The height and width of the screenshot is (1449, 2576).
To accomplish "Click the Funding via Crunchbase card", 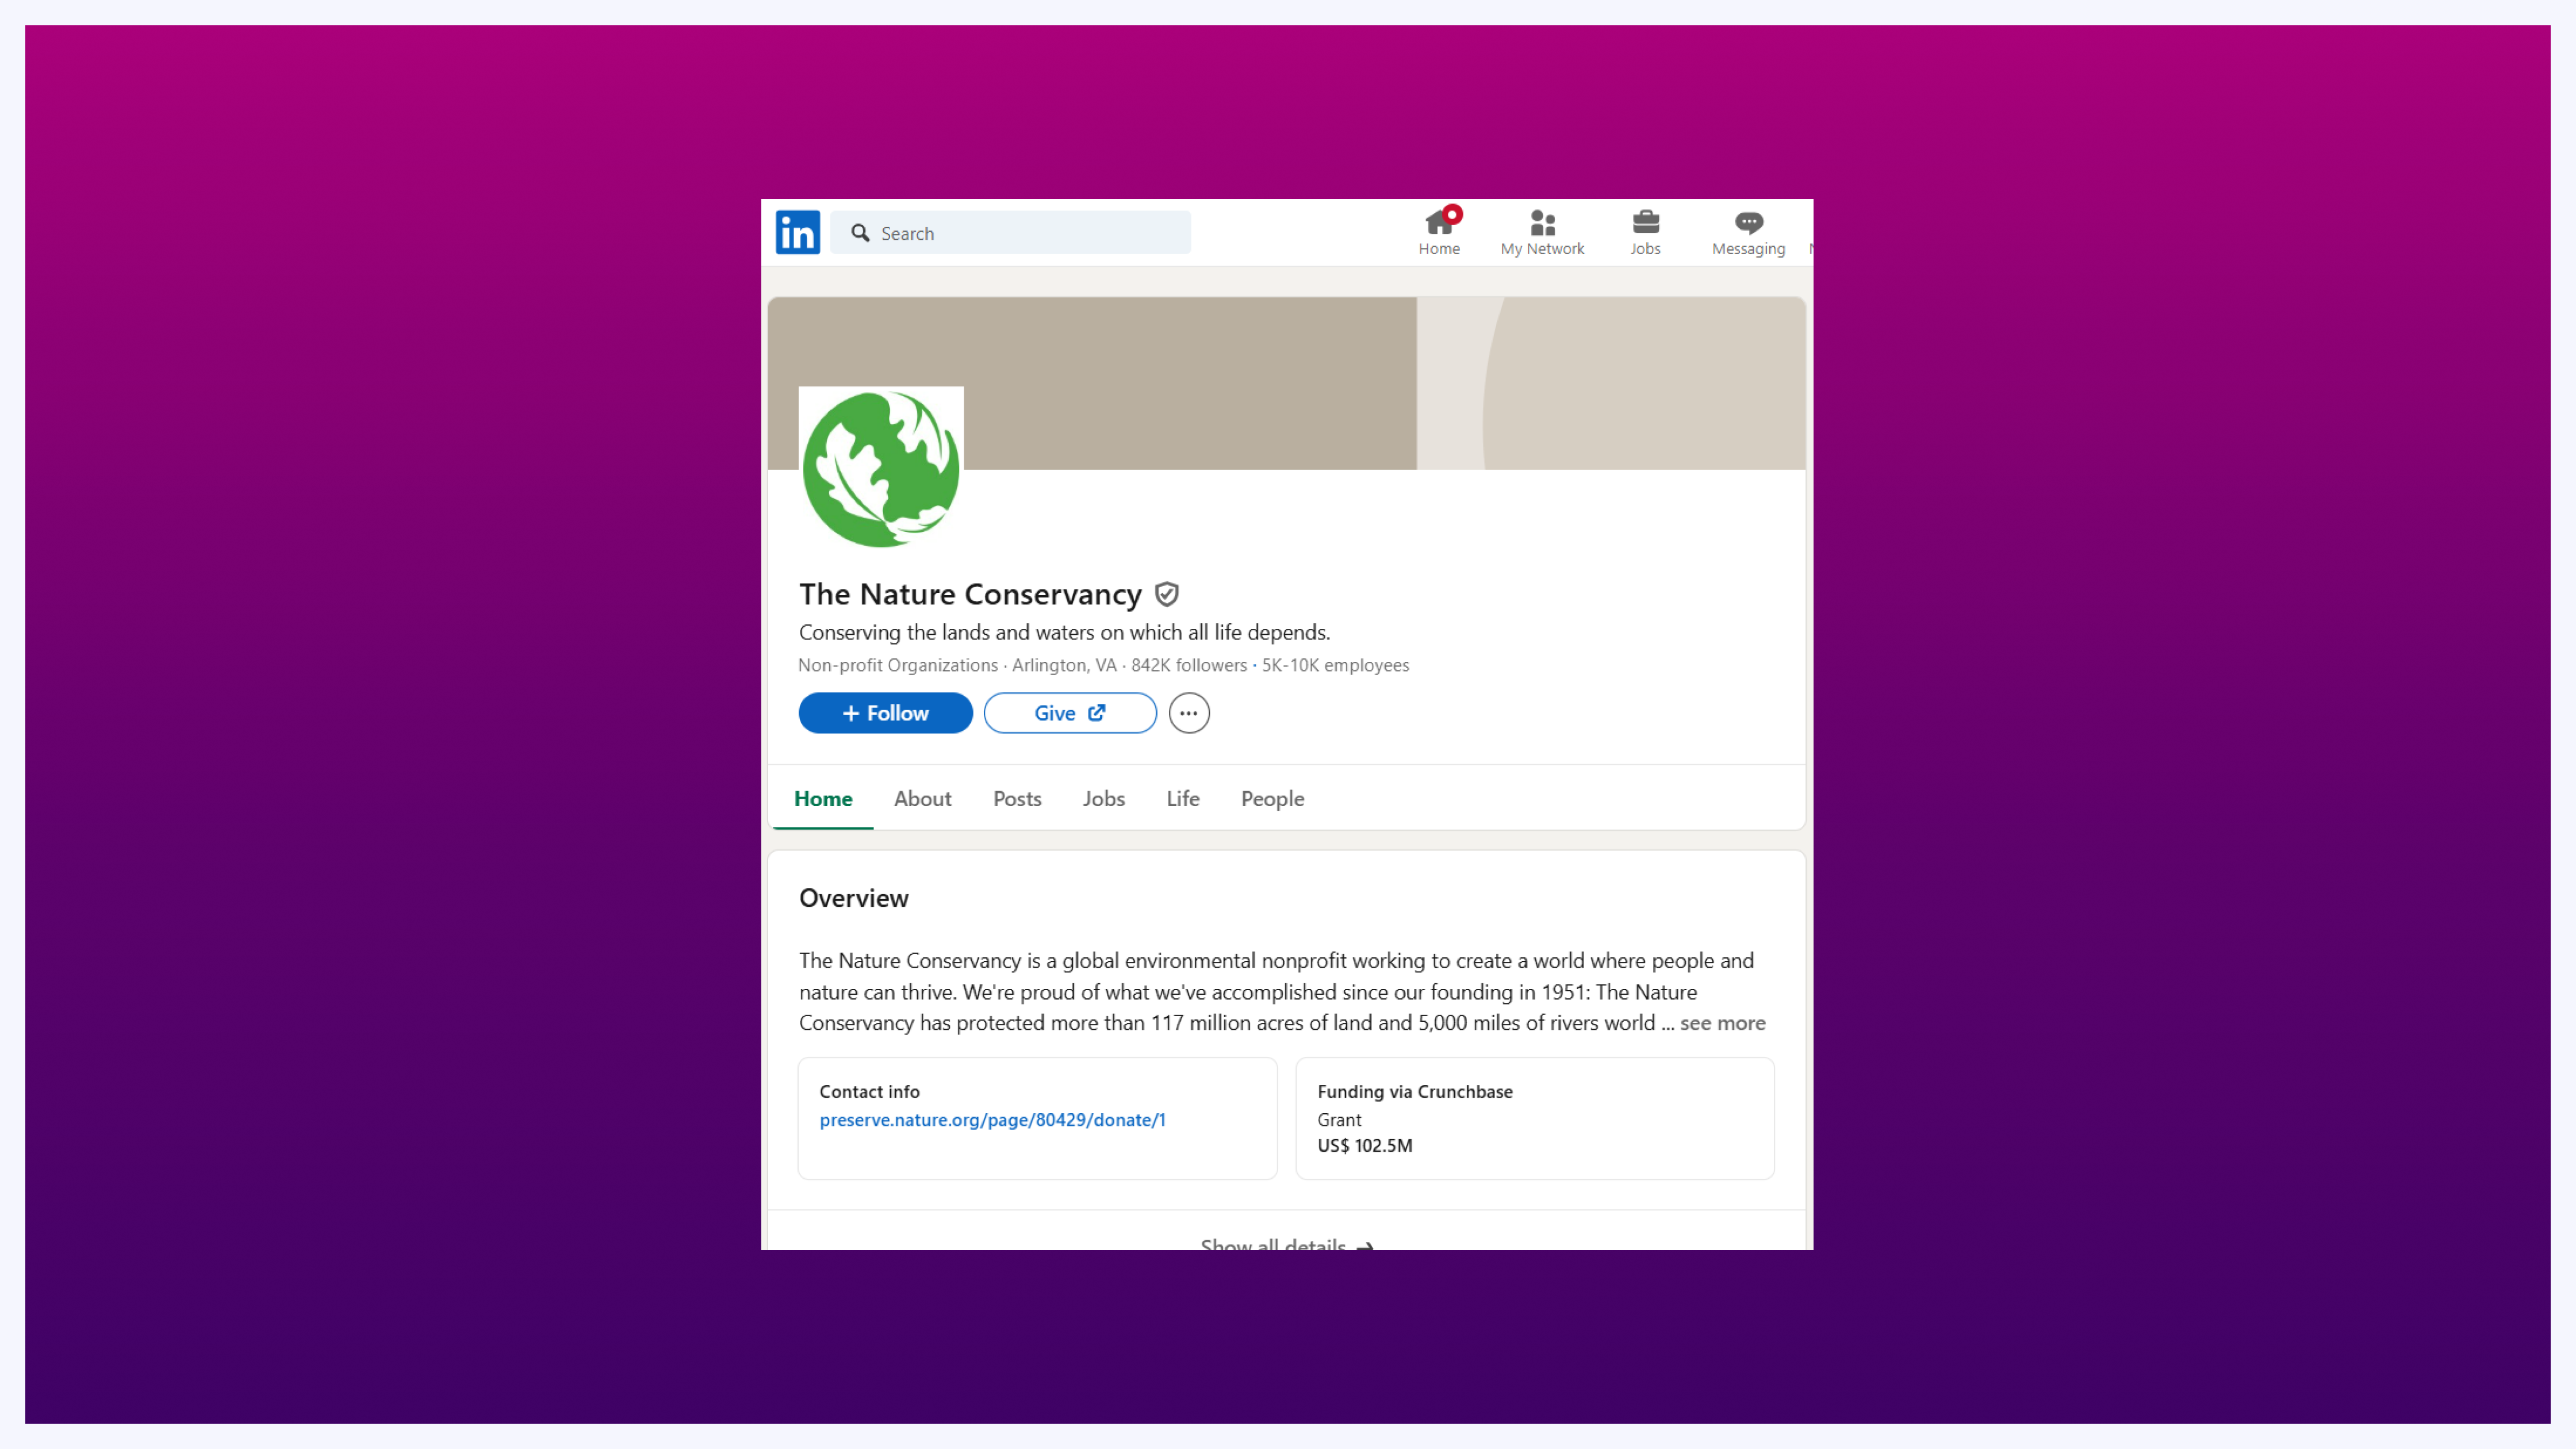I will point(1535,1118).
